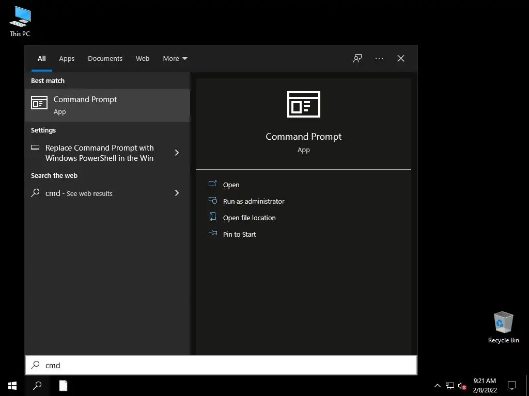
Task: Open the notification center icon
Action: (512, 386)
